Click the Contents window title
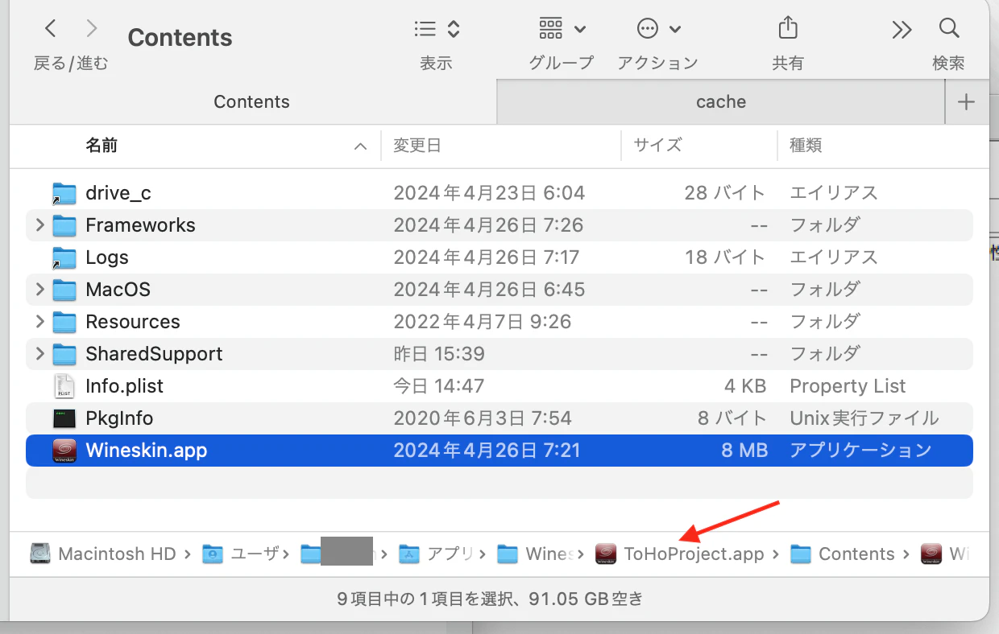The width and height of the screenshot is (999, 634). (180, 38)
